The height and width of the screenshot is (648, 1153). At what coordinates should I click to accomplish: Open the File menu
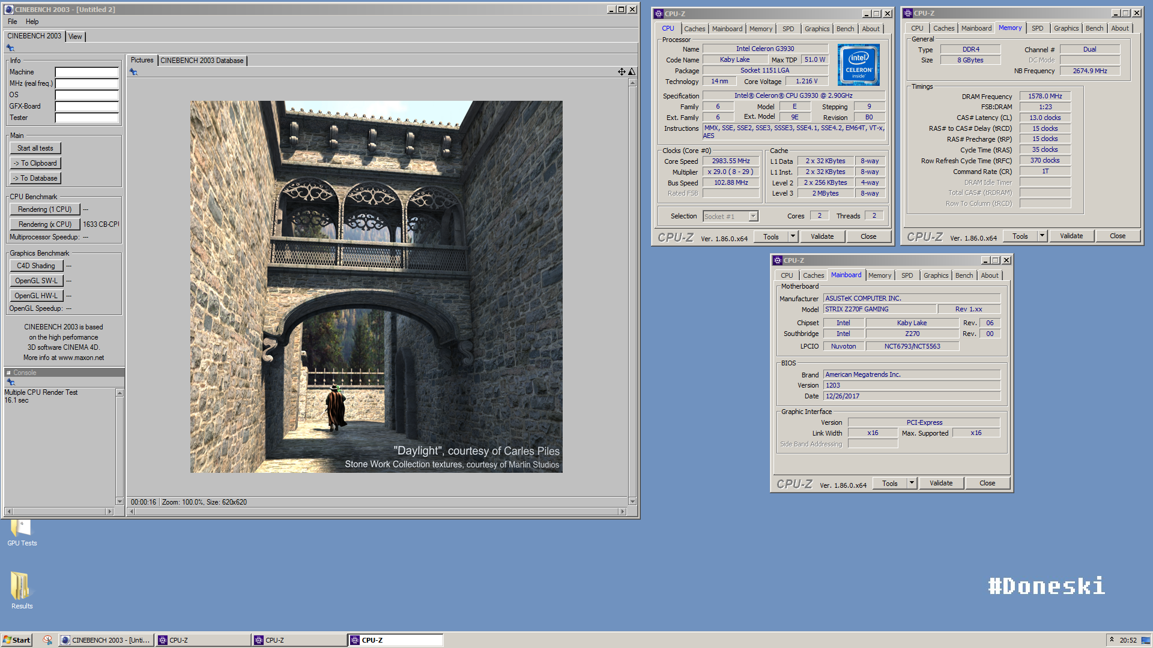(x=12, y=22)
